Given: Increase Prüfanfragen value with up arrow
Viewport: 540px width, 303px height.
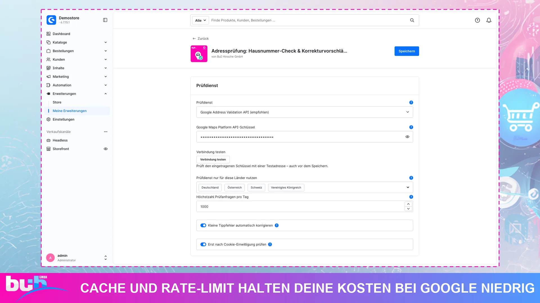Looking at the screenshot, I should (408, 204).
